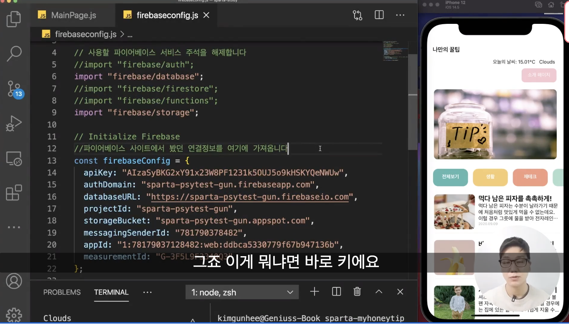The image size is (569, 327).
Task: Kill terminal with trash icon
Action: [357, 292]
